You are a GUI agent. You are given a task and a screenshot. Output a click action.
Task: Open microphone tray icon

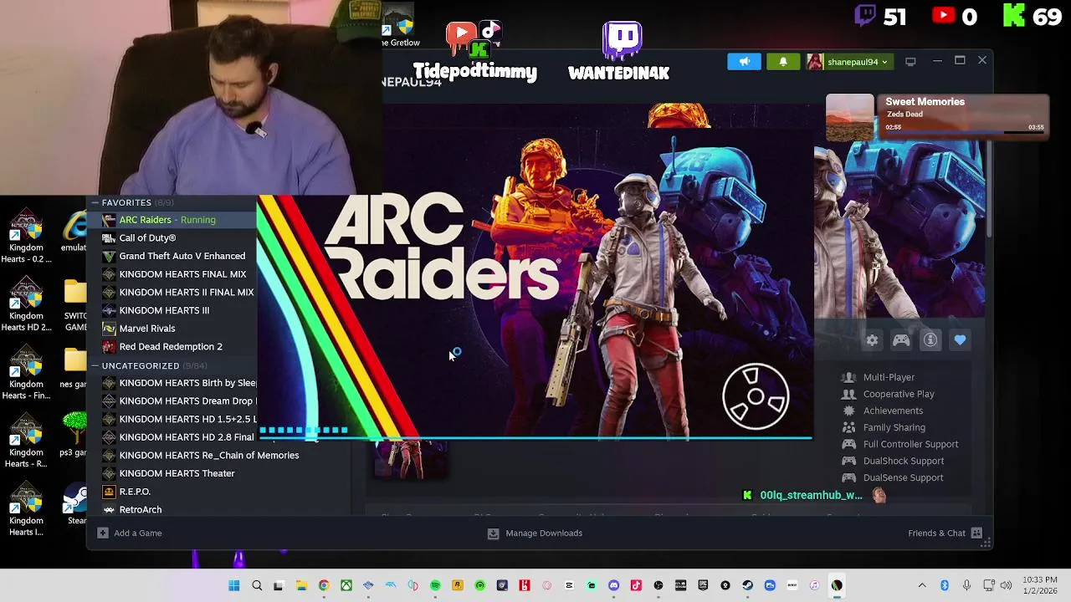pyautogui.click(x=966, y=585)
